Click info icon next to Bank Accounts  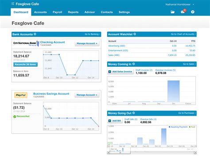click(35, 34)
